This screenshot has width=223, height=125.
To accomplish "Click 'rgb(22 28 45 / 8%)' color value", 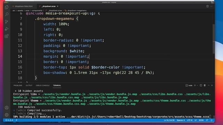I will click(132, 73).
